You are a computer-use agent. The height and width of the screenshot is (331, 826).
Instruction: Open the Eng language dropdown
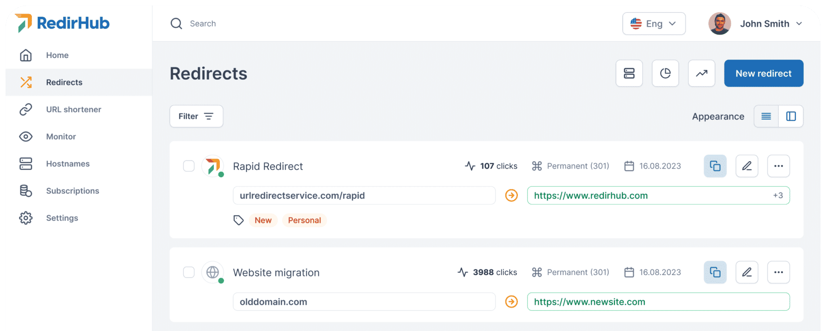pos(653,24)
